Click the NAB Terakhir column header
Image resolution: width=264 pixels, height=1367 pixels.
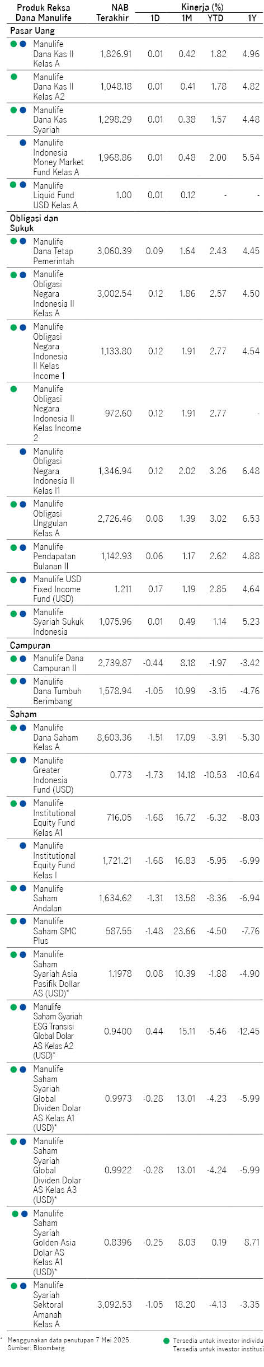(112, 13)
